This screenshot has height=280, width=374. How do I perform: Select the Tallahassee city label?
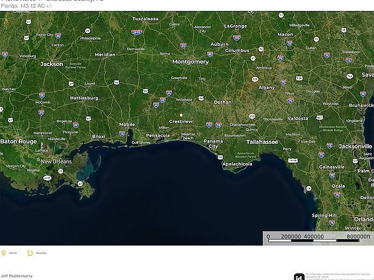click(262, 142)
